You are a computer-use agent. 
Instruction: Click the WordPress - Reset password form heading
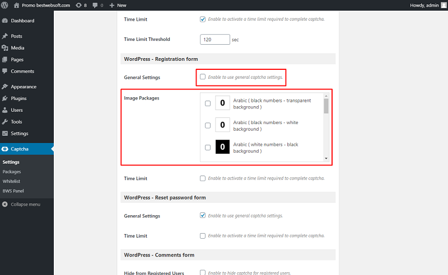point(165,197)
